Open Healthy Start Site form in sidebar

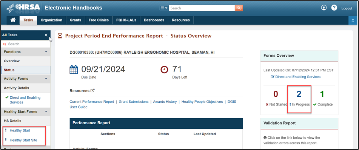(23, 140)
